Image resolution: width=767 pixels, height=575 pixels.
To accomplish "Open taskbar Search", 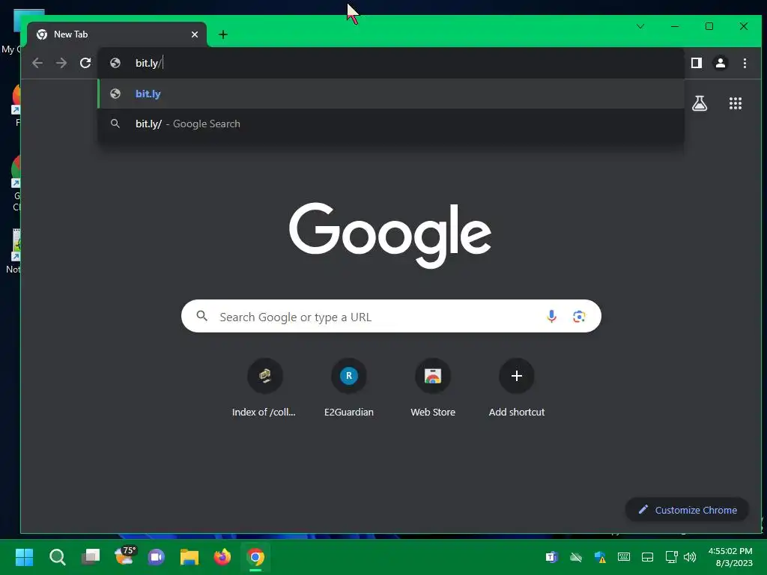I will [x=57, y=557].
